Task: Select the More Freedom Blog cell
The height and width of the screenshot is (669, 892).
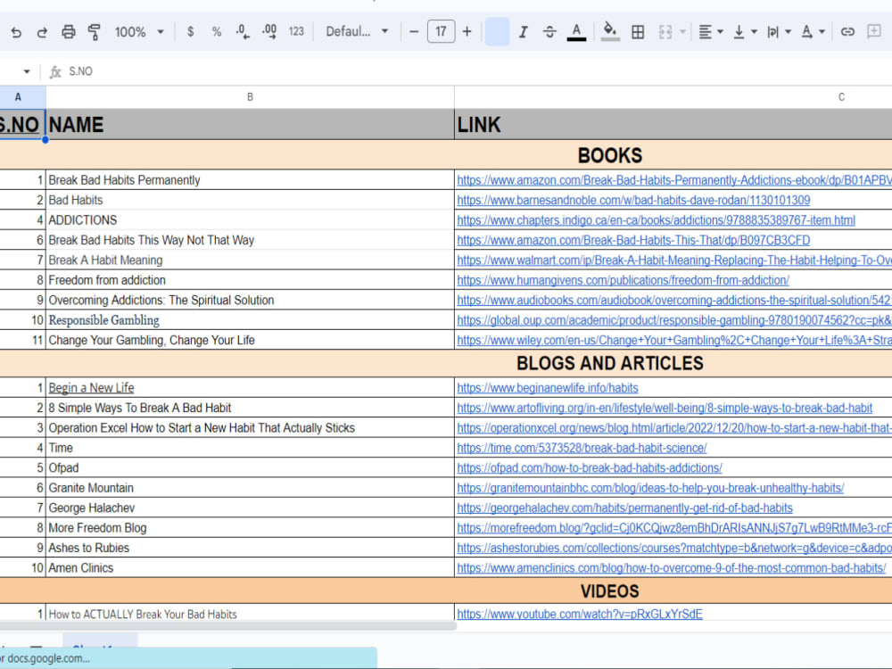Action: pyautogui.click(x=250, y=528)
